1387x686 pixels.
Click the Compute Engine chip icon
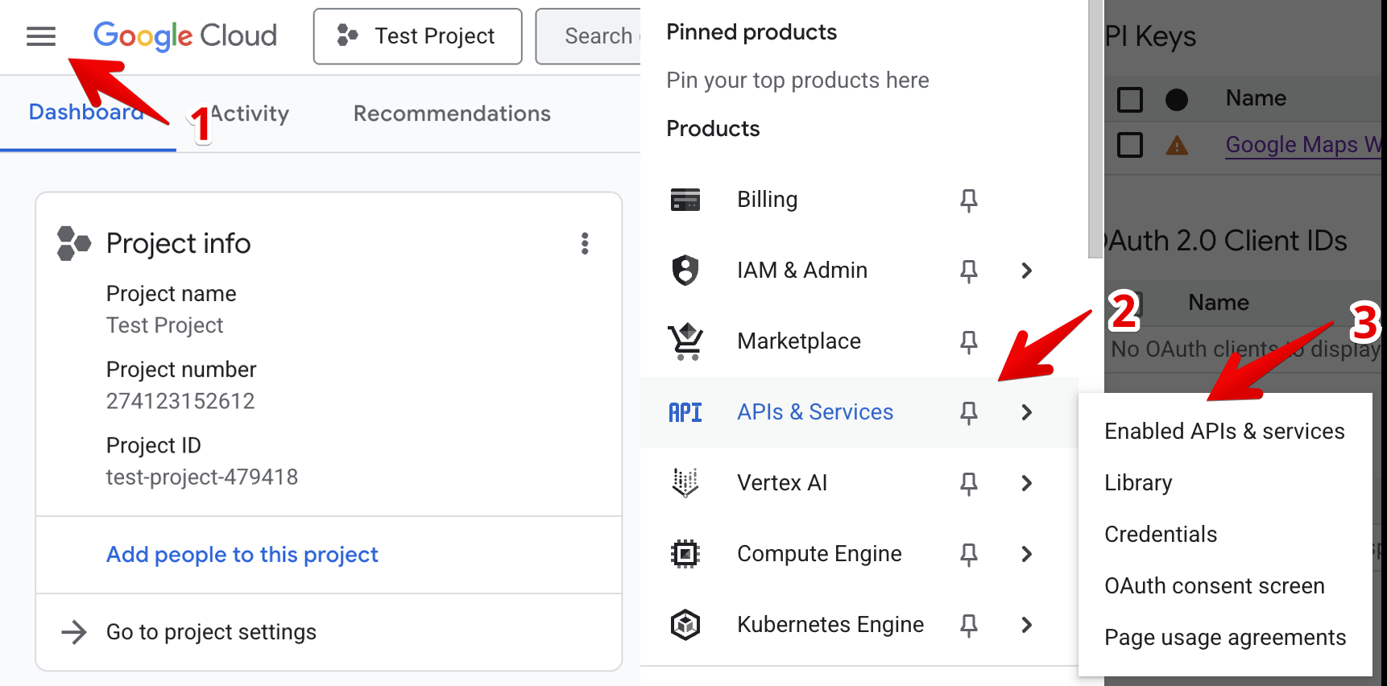coord(685,554)
